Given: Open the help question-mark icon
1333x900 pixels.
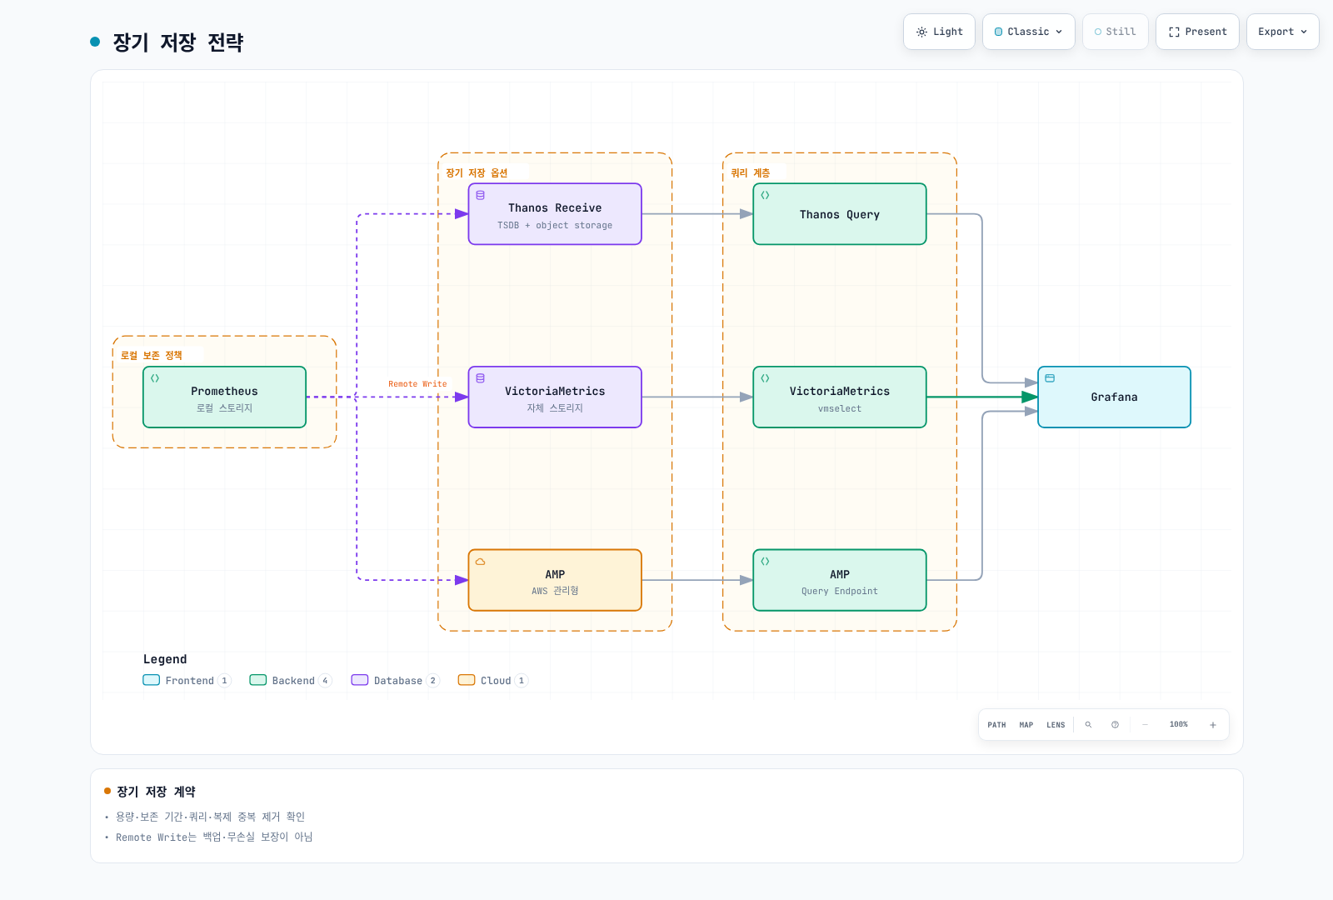Looking at the screenshot, I should pyautogui.click(x=1115, y=725).
